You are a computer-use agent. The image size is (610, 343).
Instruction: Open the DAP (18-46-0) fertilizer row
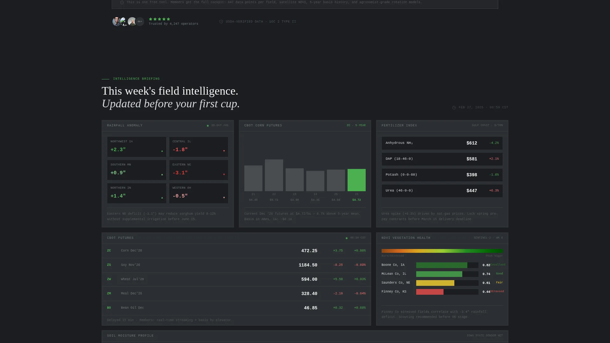[442, 159]
